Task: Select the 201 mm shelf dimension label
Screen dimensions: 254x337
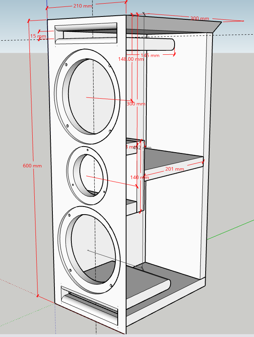Action: tap(174, 169)
